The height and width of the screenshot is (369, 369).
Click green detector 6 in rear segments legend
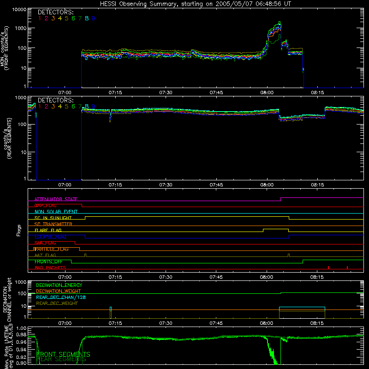(73, 107)
